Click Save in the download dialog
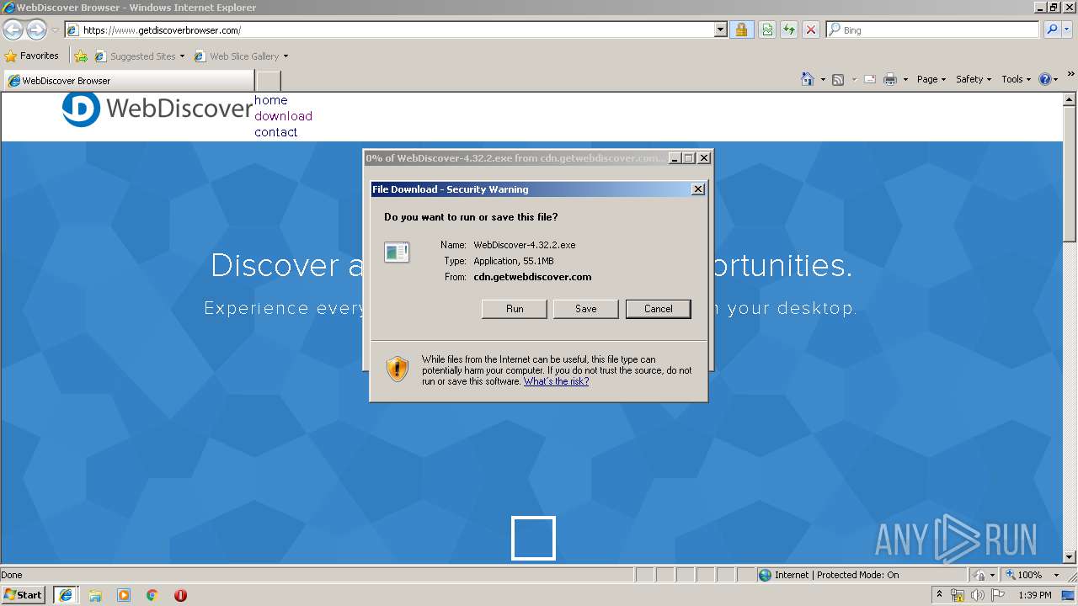 click(586, 309)
